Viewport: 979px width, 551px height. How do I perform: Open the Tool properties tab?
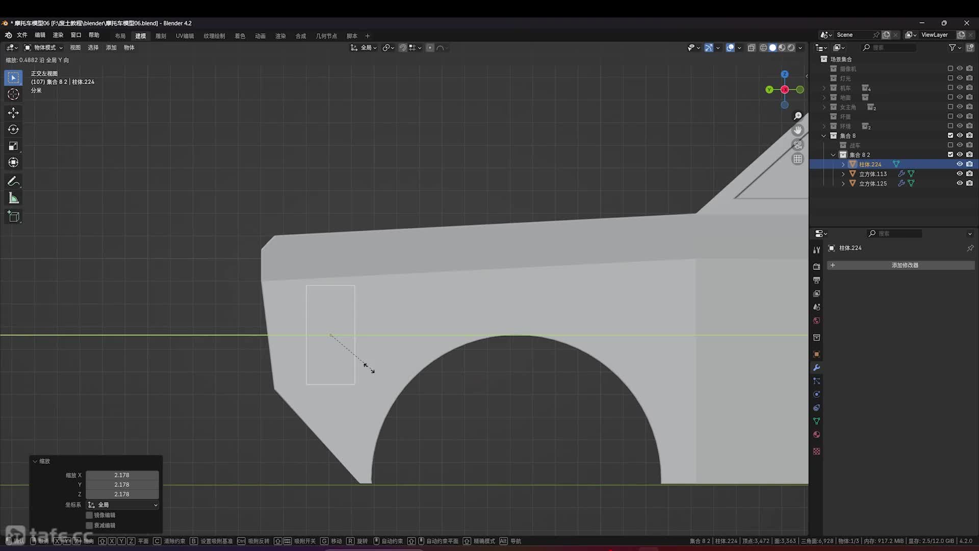(816, 250)
